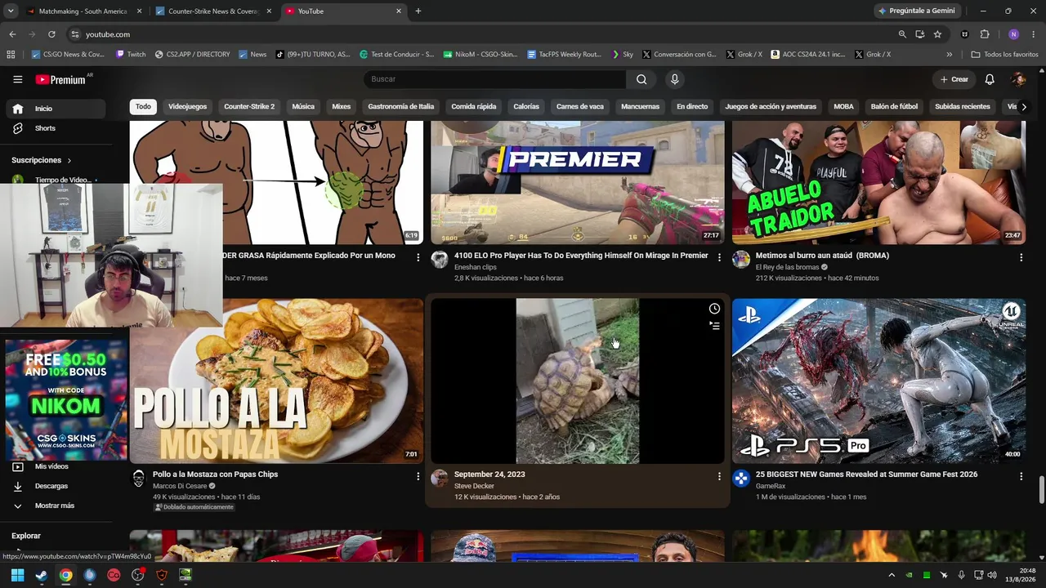Open the Chrome tab search dropdown

tap(11, 11)
